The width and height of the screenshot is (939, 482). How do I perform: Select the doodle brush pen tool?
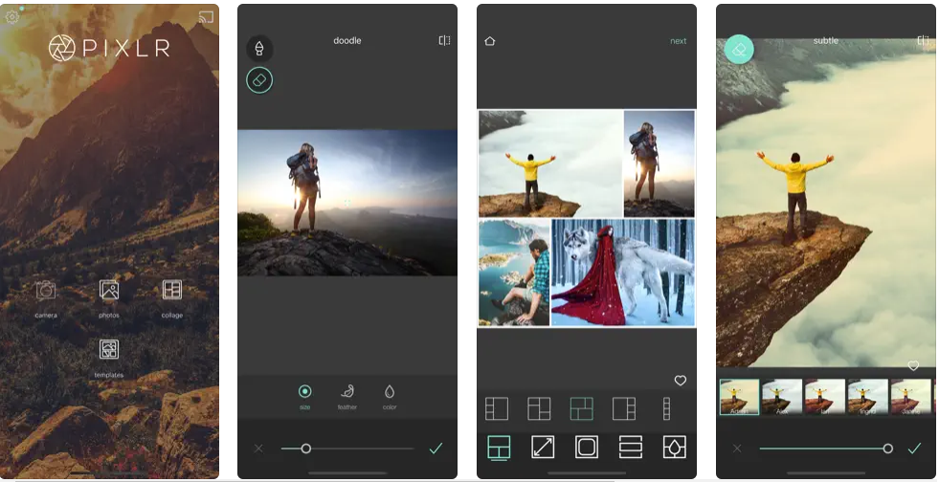259,49
